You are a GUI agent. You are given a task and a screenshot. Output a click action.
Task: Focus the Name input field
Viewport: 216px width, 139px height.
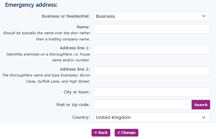152,29
